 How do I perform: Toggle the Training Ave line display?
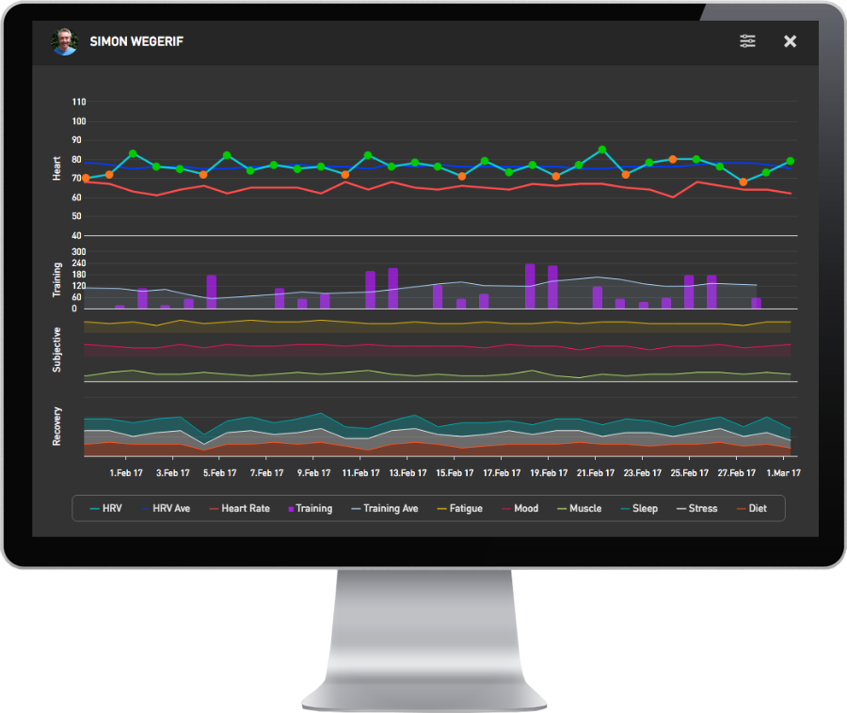point(356,508)
